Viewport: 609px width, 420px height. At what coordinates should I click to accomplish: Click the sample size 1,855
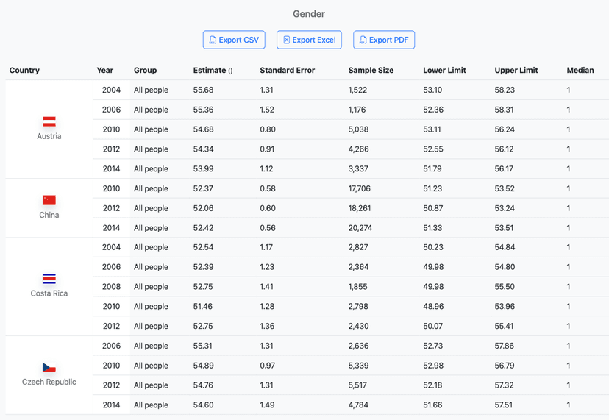357,287
